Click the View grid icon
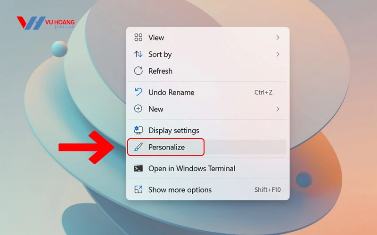The image size is (377, 235). pyautogui.click(x=138, y=38)
